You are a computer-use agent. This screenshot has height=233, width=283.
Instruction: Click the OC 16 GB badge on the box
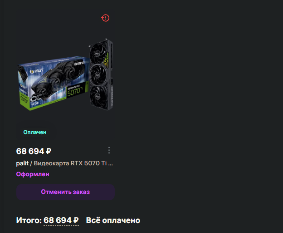(x=35, y=99)
